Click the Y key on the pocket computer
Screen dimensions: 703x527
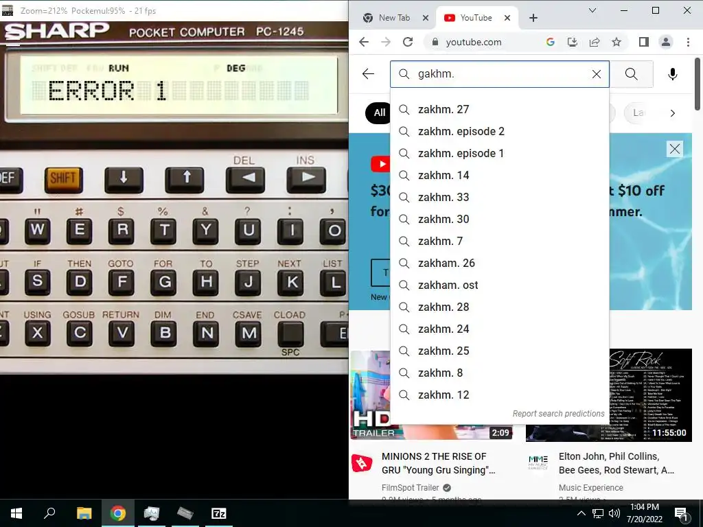[x=206, y=231]
